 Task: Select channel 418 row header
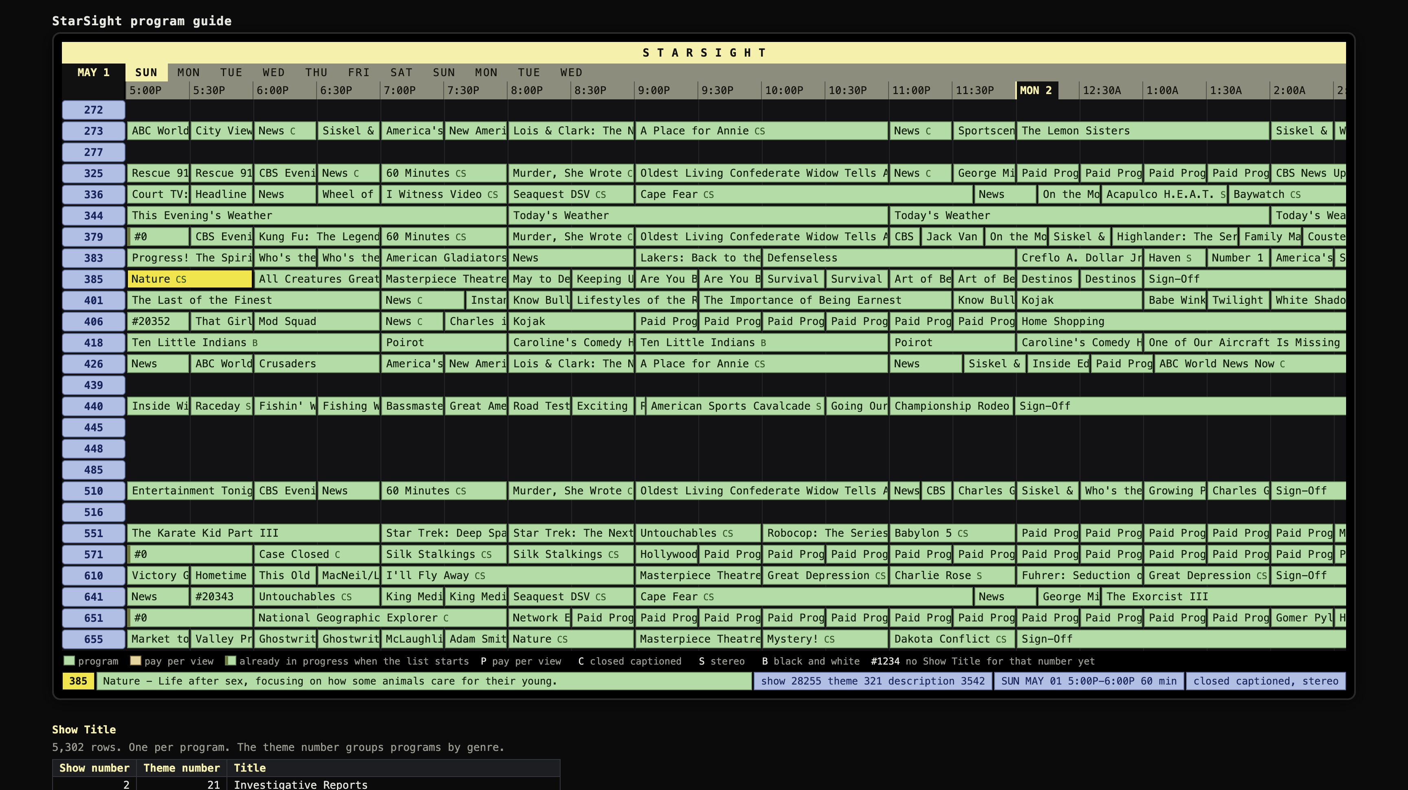coord(93,342)
